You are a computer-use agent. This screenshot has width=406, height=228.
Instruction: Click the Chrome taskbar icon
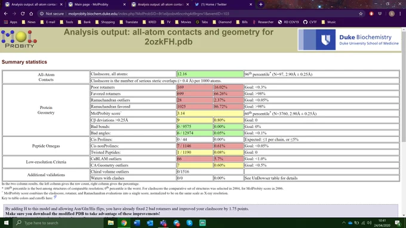coord(124,223)
